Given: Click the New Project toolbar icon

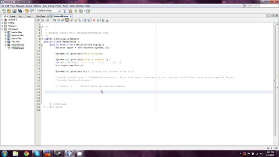Looking at the screenshot, I should tap(9, 11).
